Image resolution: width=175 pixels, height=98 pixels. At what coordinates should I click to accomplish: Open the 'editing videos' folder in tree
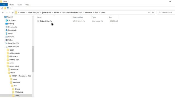click(14, 53)
